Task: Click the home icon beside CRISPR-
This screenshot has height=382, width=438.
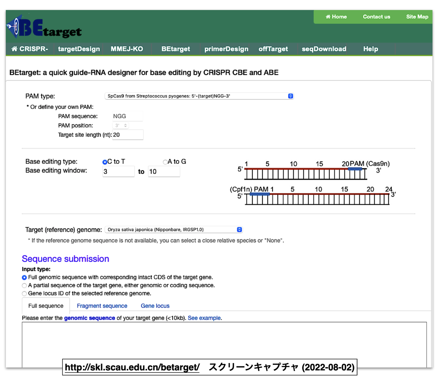Action: pyautogui.click(x=14, y=49)
